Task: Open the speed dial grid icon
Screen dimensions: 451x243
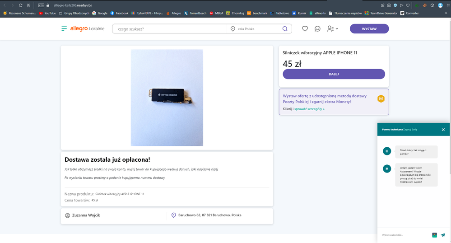Action: [x=28, y=5]
